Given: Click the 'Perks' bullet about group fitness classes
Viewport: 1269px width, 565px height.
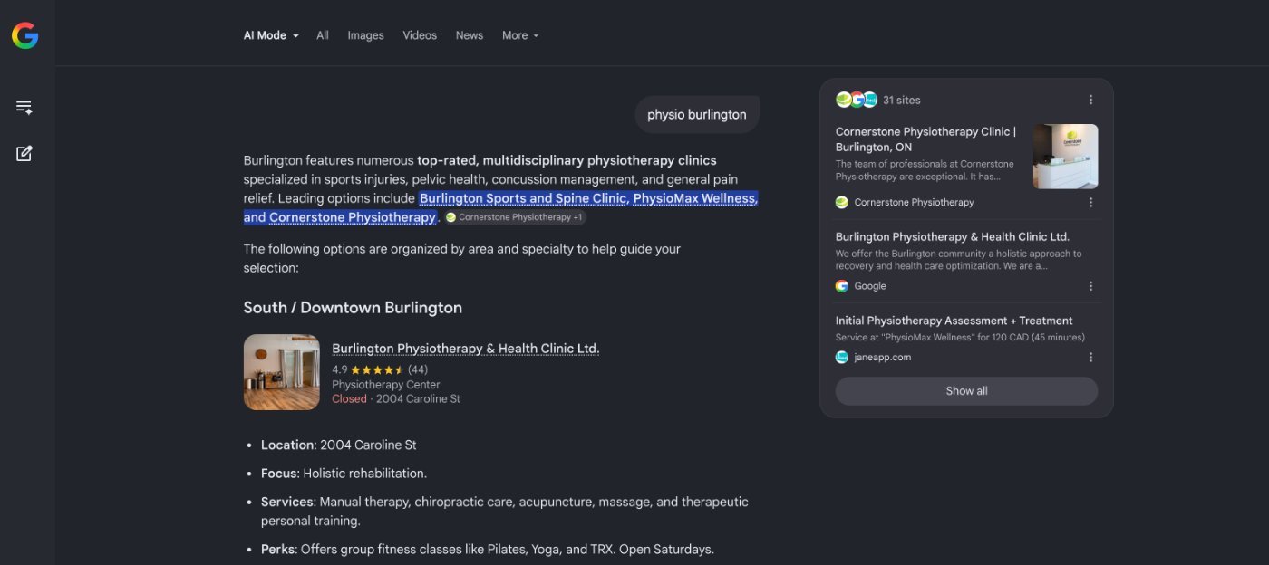Looking at the screenshot, I should [488, 549].
